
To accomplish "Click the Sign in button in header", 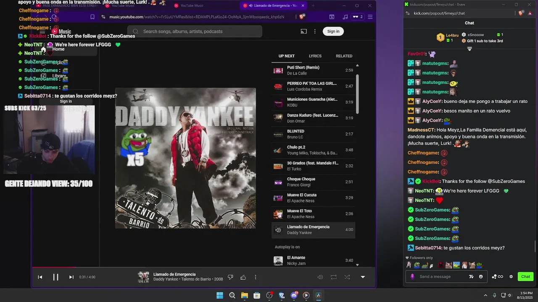I will tap(333, 31).
